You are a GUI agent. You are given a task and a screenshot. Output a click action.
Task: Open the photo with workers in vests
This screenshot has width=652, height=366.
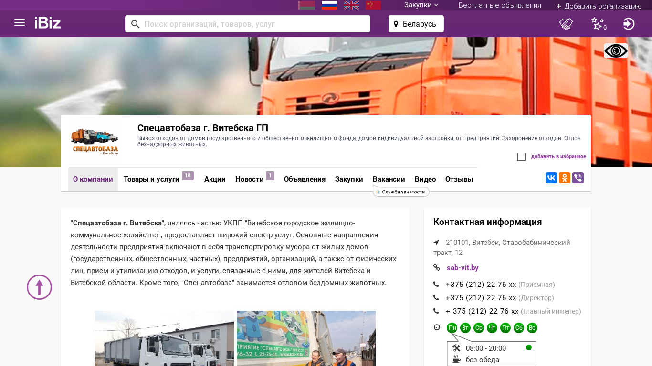(306, 338)
